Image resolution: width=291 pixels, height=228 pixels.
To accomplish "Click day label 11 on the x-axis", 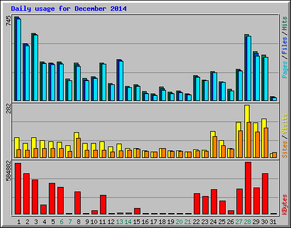I will (102, 222).
